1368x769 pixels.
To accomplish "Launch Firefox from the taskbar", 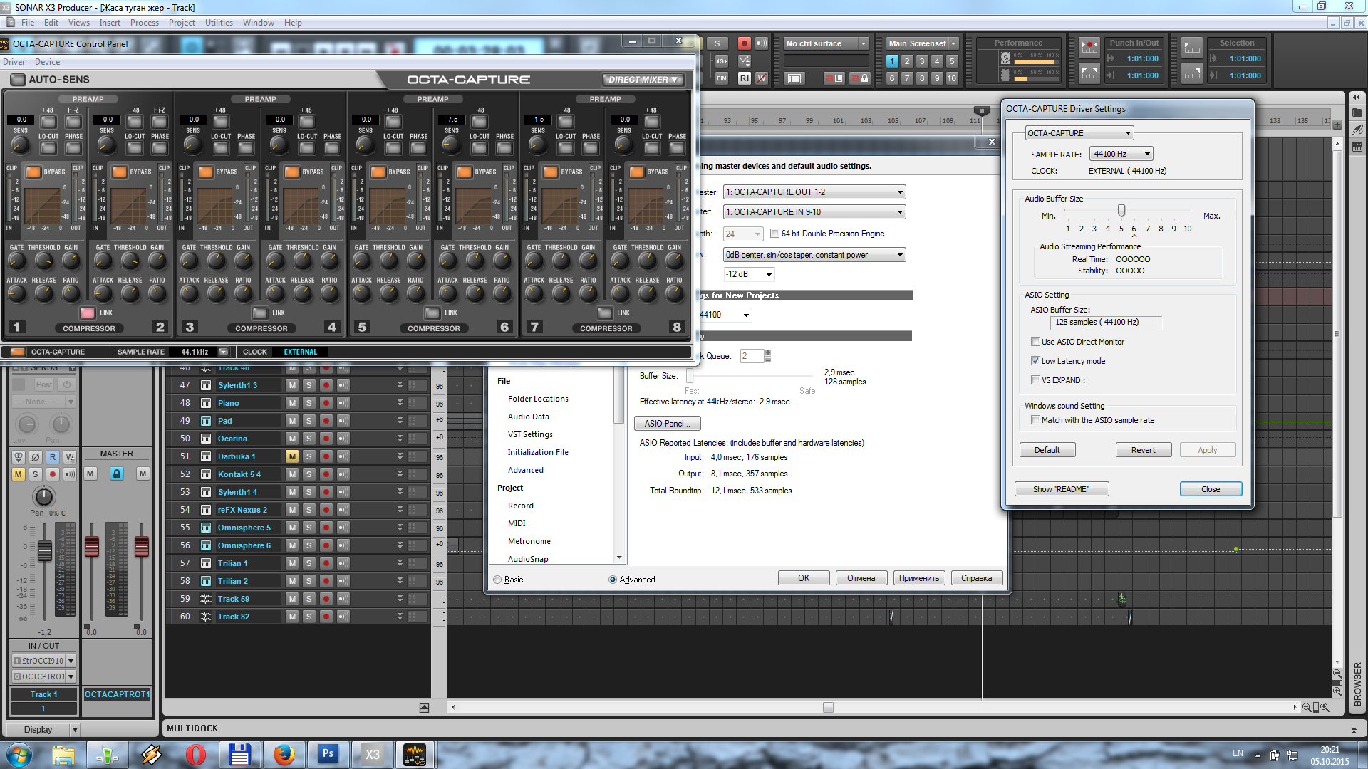I will click(284, 754).
